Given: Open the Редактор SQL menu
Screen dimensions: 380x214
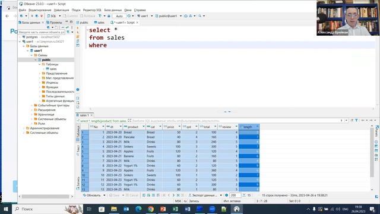Looking at the screenshot, I should (x=92, y=10).
